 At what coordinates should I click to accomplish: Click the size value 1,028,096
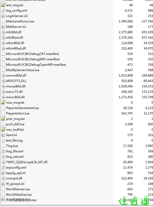point(126,86)
